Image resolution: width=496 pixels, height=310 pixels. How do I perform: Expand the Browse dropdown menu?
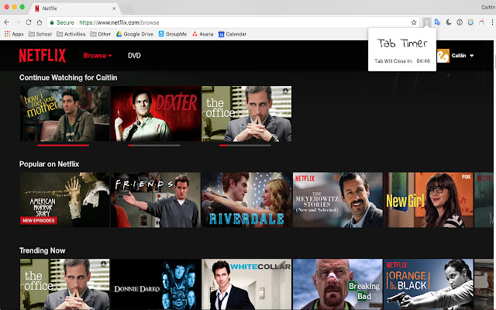point(98,56)
